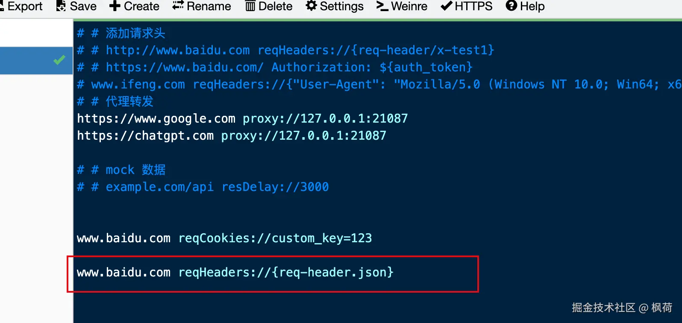Click the Authorization auth_token comment line
Screen dimensions: 682x323
tap(274, 67)
